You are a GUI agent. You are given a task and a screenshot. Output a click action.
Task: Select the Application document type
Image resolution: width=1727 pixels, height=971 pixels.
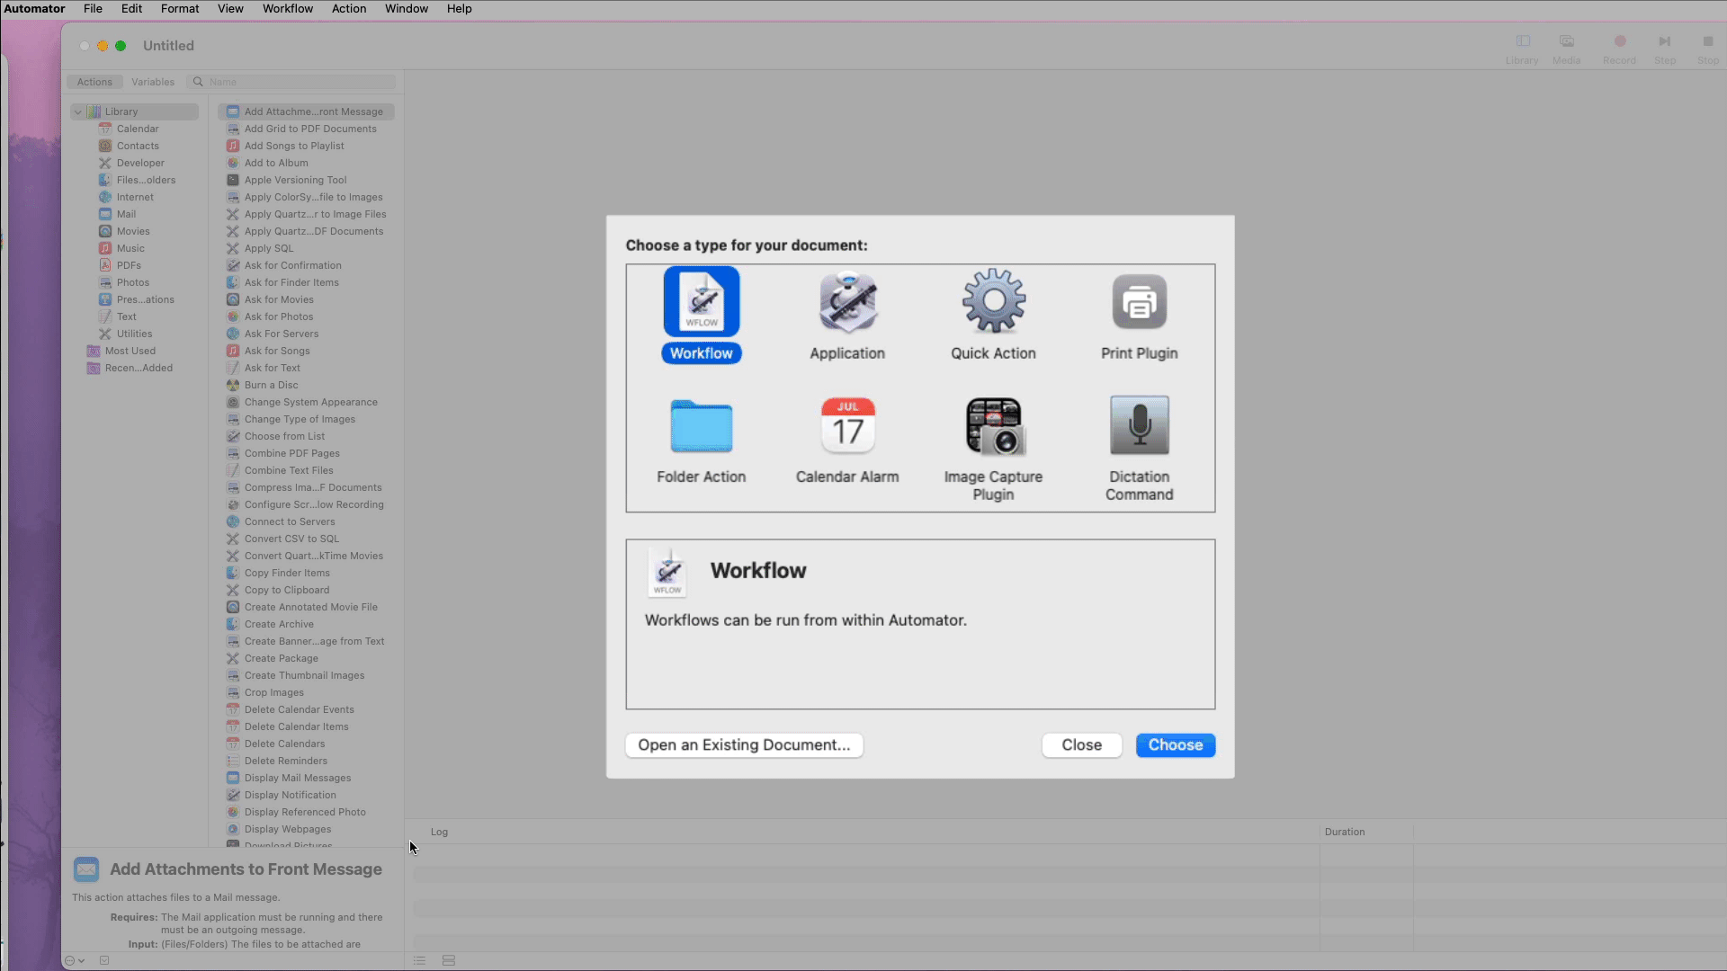tap(846, 303)
